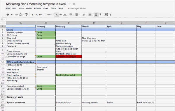Open the Edit menu

[x=14, y=8]
